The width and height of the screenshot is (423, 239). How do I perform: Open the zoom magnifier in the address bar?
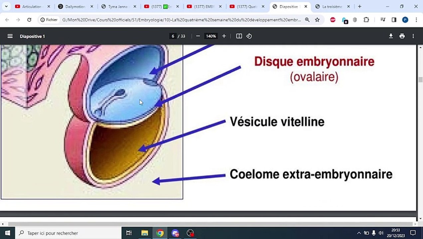[x=307, y=20]
